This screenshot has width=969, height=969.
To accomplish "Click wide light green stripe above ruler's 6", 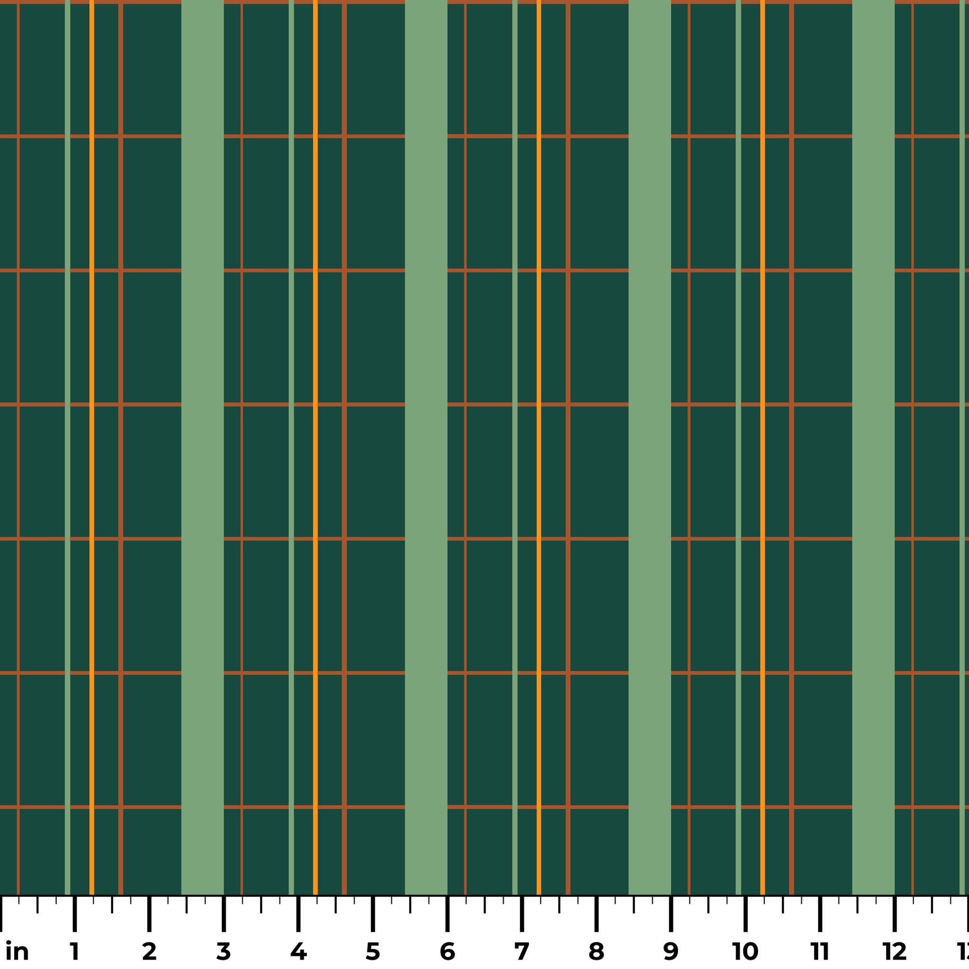I will (x=426, y=451).
